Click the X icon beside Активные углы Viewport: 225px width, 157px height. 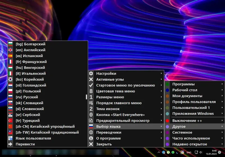click(91, 79)
